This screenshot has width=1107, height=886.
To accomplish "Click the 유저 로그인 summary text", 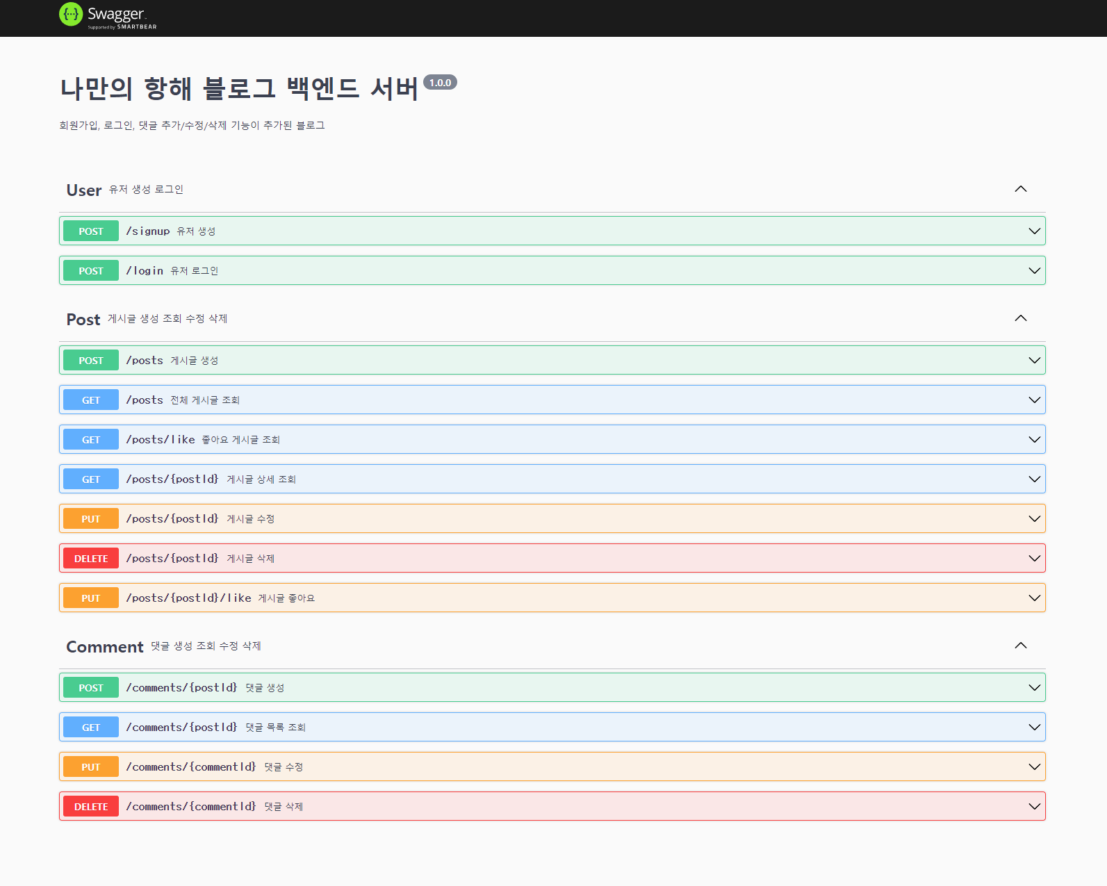I will 195,270.
